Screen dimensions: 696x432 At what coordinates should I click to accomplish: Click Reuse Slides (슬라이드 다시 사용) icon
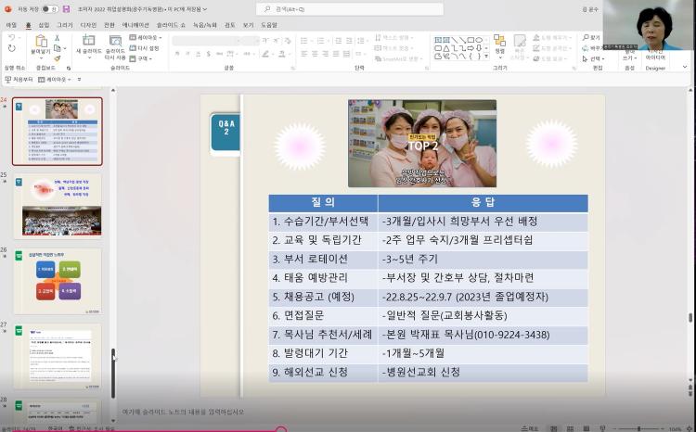click(116, 45)
